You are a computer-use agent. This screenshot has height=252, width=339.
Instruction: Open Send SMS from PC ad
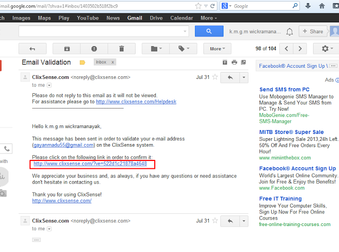coord(284,89)
